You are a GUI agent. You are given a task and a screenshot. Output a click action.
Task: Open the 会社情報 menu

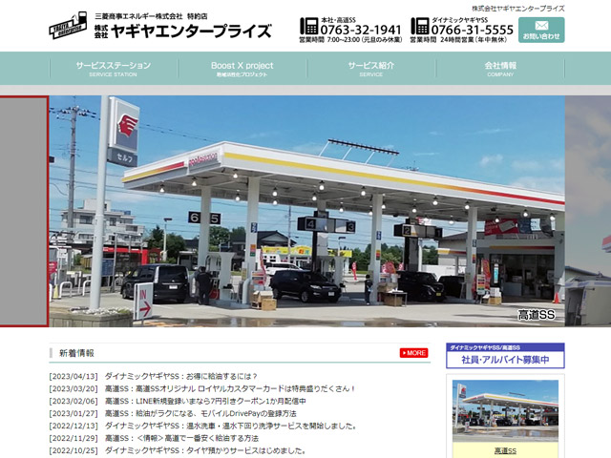(x=500, y=69)
